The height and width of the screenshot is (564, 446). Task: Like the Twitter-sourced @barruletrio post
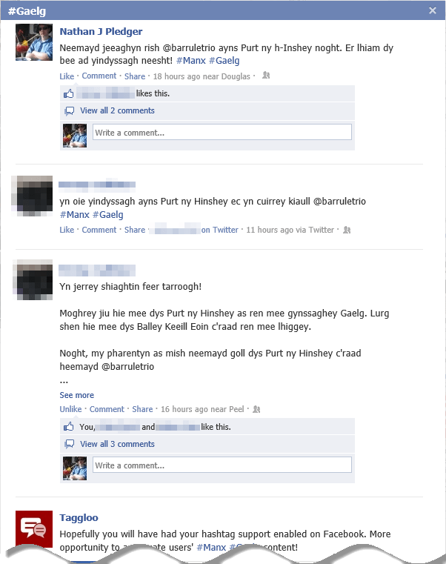tap(67, 230)
